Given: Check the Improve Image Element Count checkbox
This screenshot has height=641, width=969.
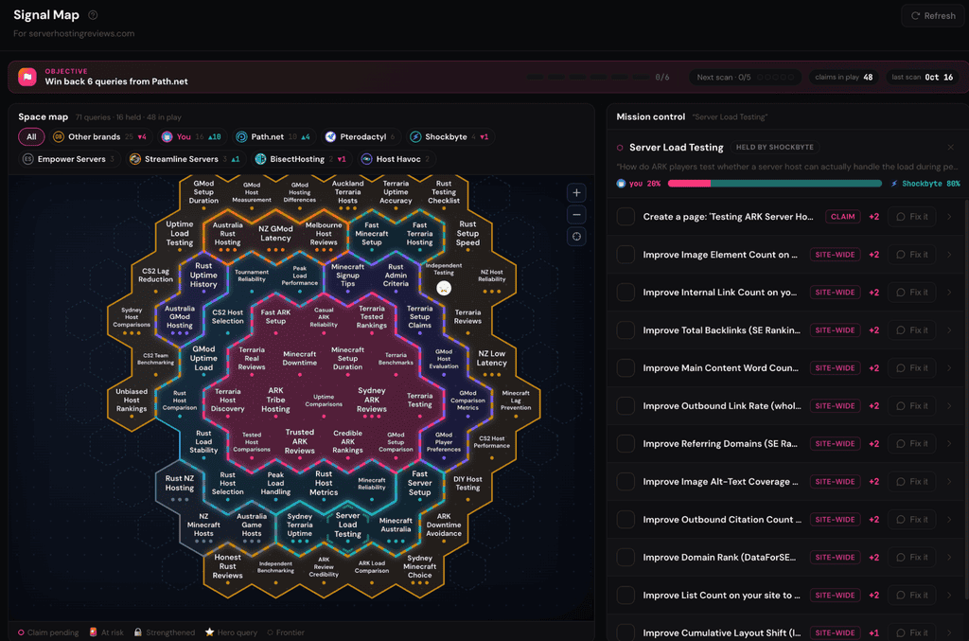Looking at the screenshot, I should 625,255.
